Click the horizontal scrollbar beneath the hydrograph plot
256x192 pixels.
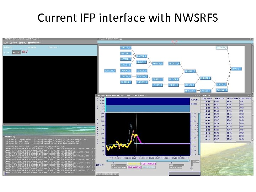pyautogui.click(x=148, y=161)
